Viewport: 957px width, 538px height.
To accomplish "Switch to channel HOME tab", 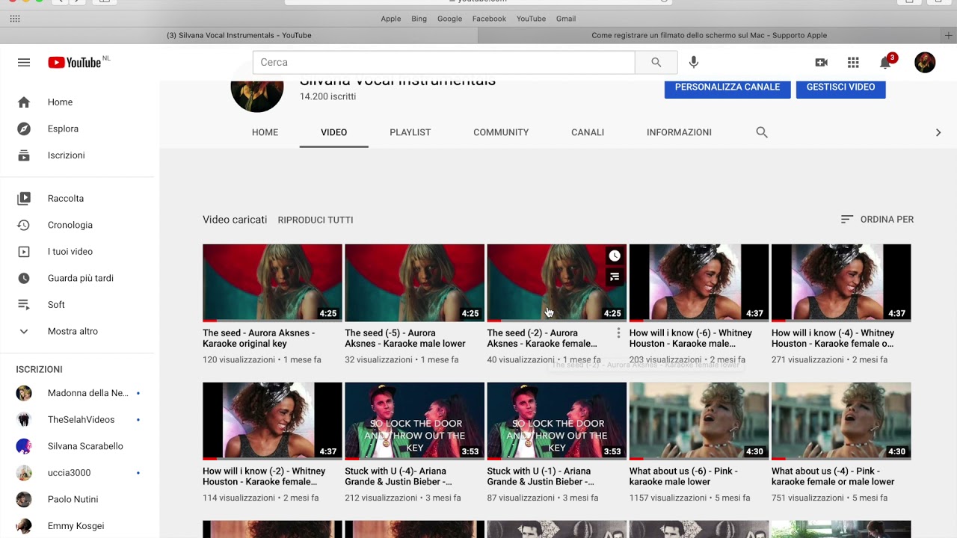I will [265, 132].
